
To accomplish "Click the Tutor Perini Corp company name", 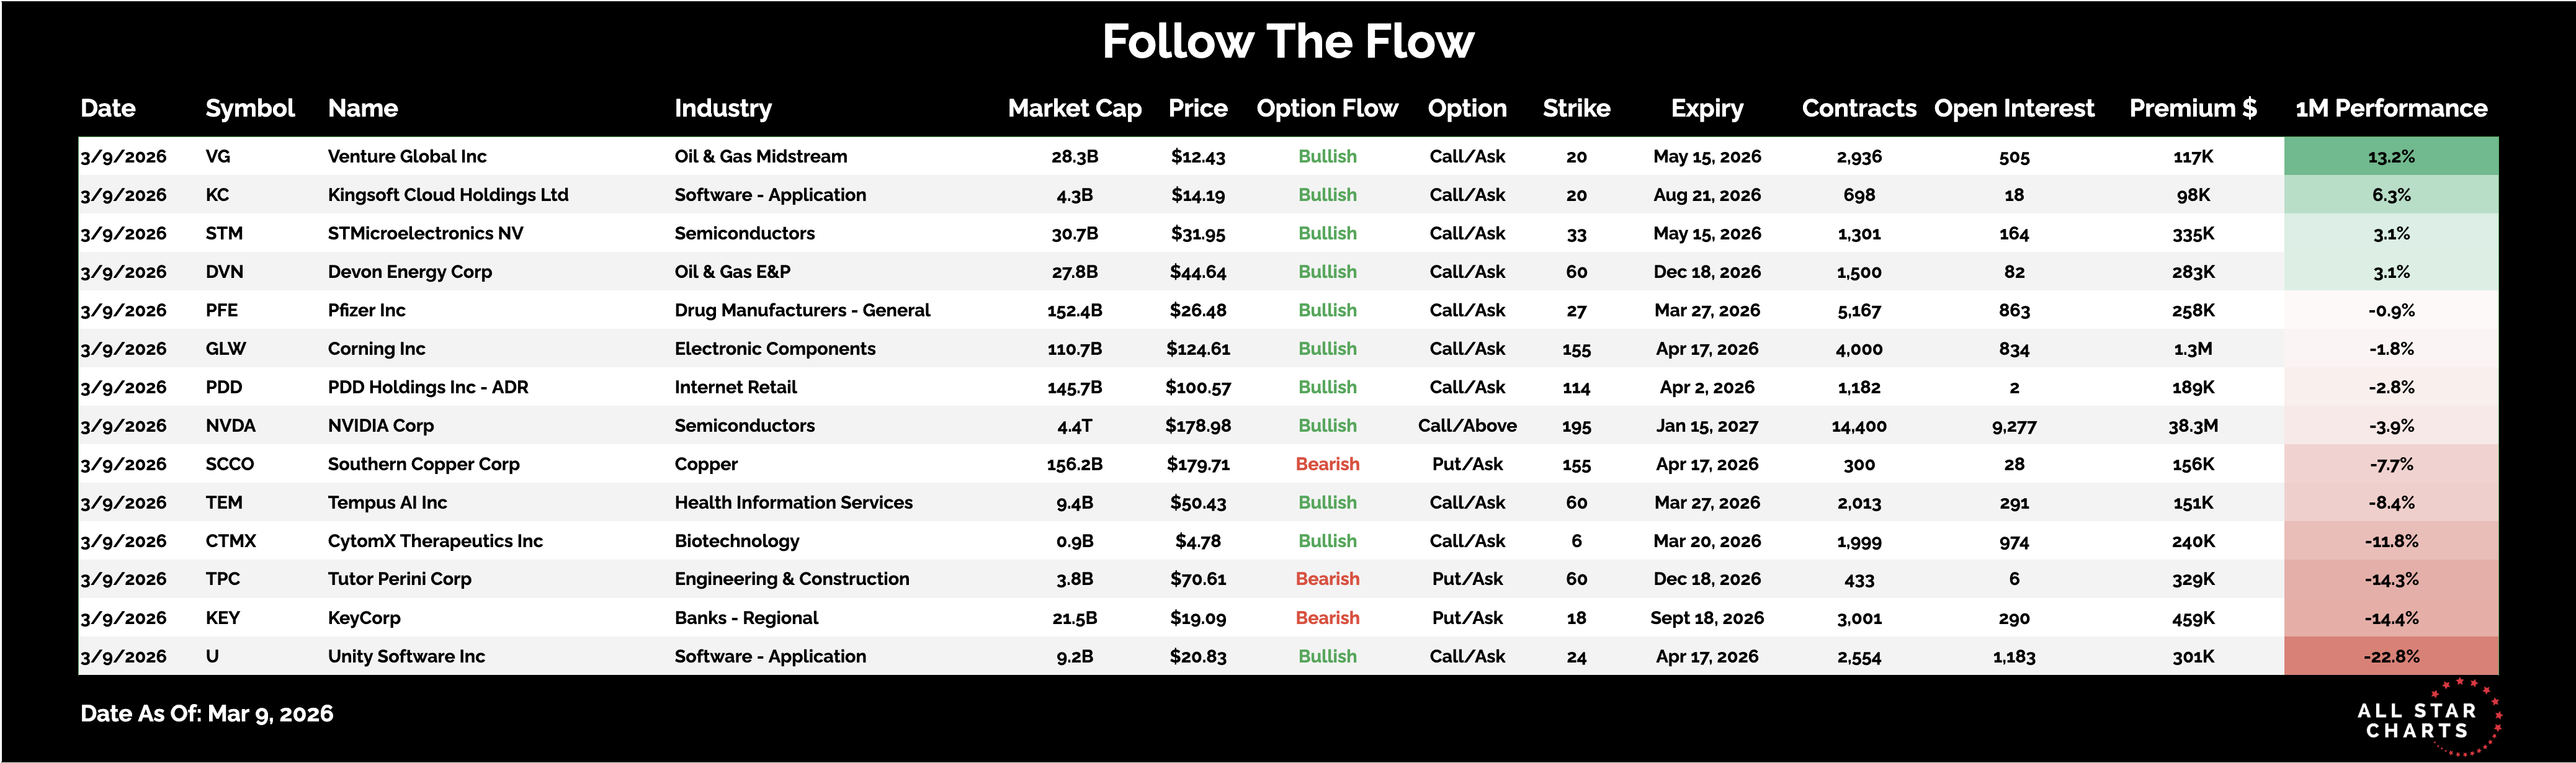I will coord(399,579).
